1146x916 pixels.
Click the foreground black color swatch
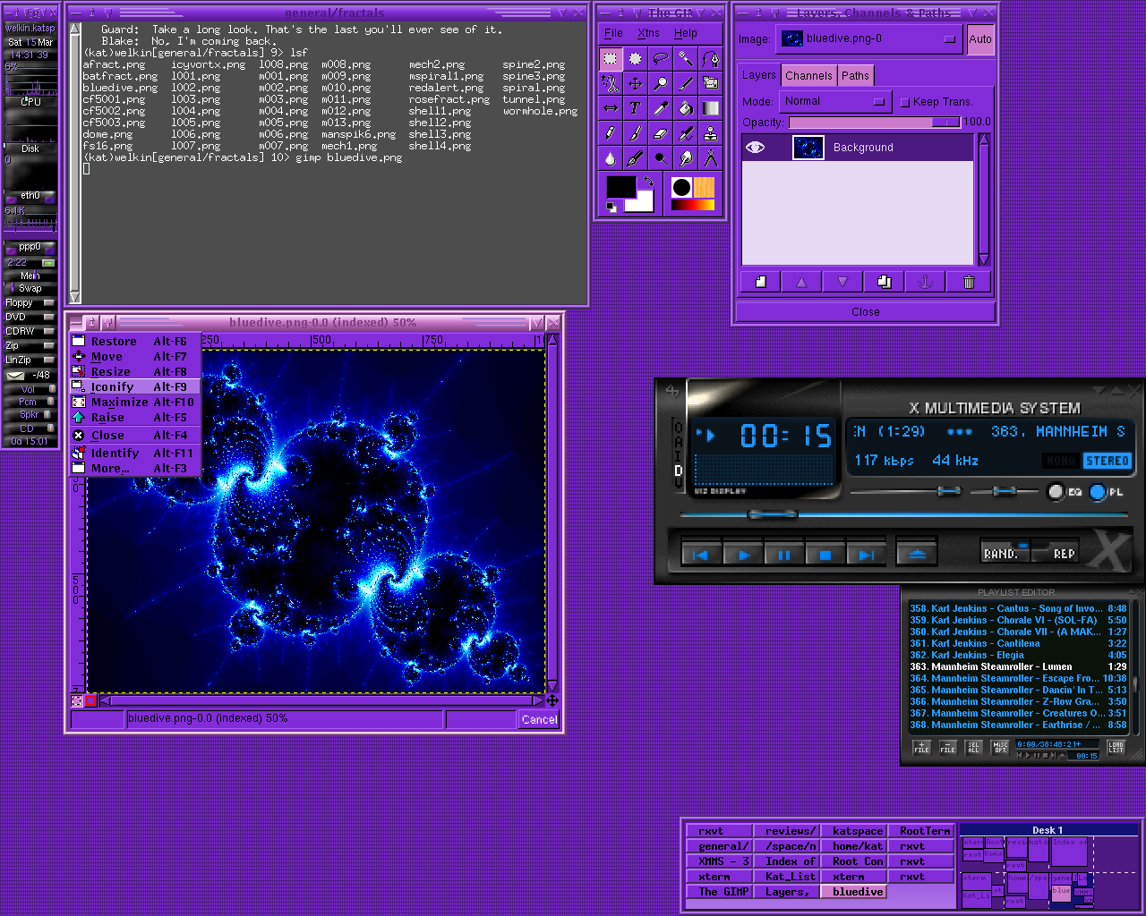pos(620,186)
